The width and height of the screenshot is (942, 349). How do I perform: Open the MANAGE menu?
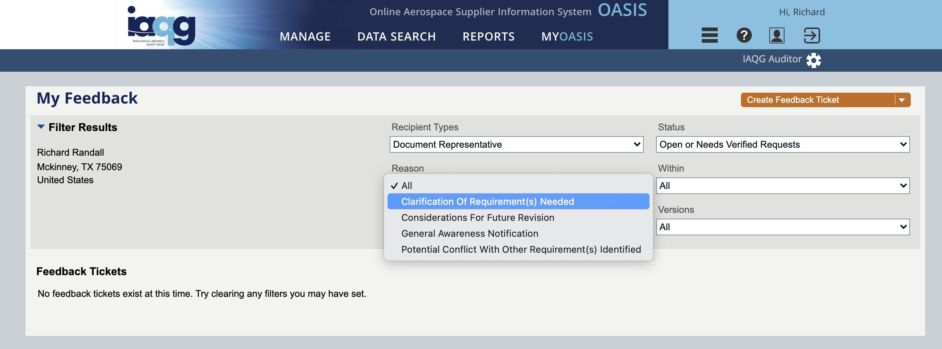305,37
